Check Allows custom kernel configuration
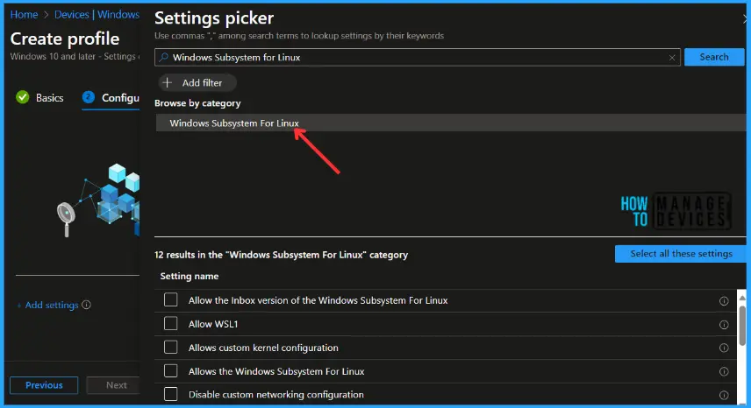Image resolution: width=751 pixels, height=408 pixels. click(x=170, y=348)
